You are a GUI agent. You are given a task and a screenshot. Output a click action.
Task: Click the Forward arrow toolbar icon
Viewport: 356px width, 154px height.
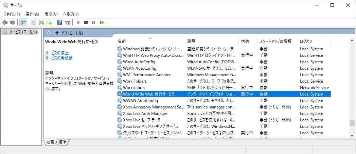pyautogui.click(x=13, y=22)
